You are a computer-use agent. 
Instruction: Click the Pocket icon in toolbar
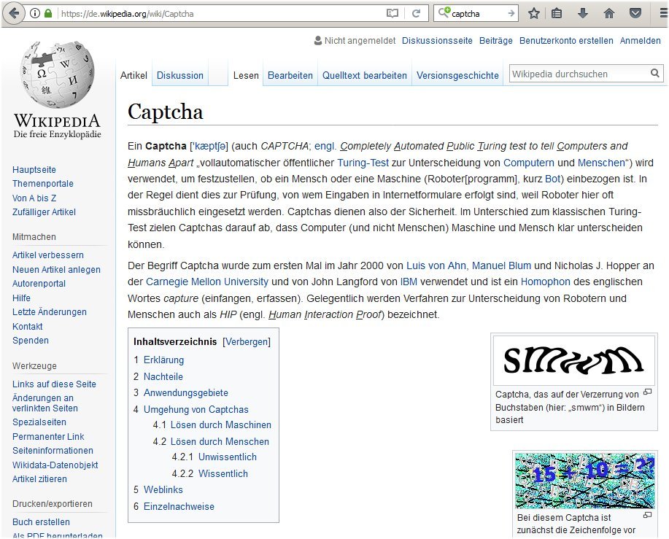(x=635, y=13)
